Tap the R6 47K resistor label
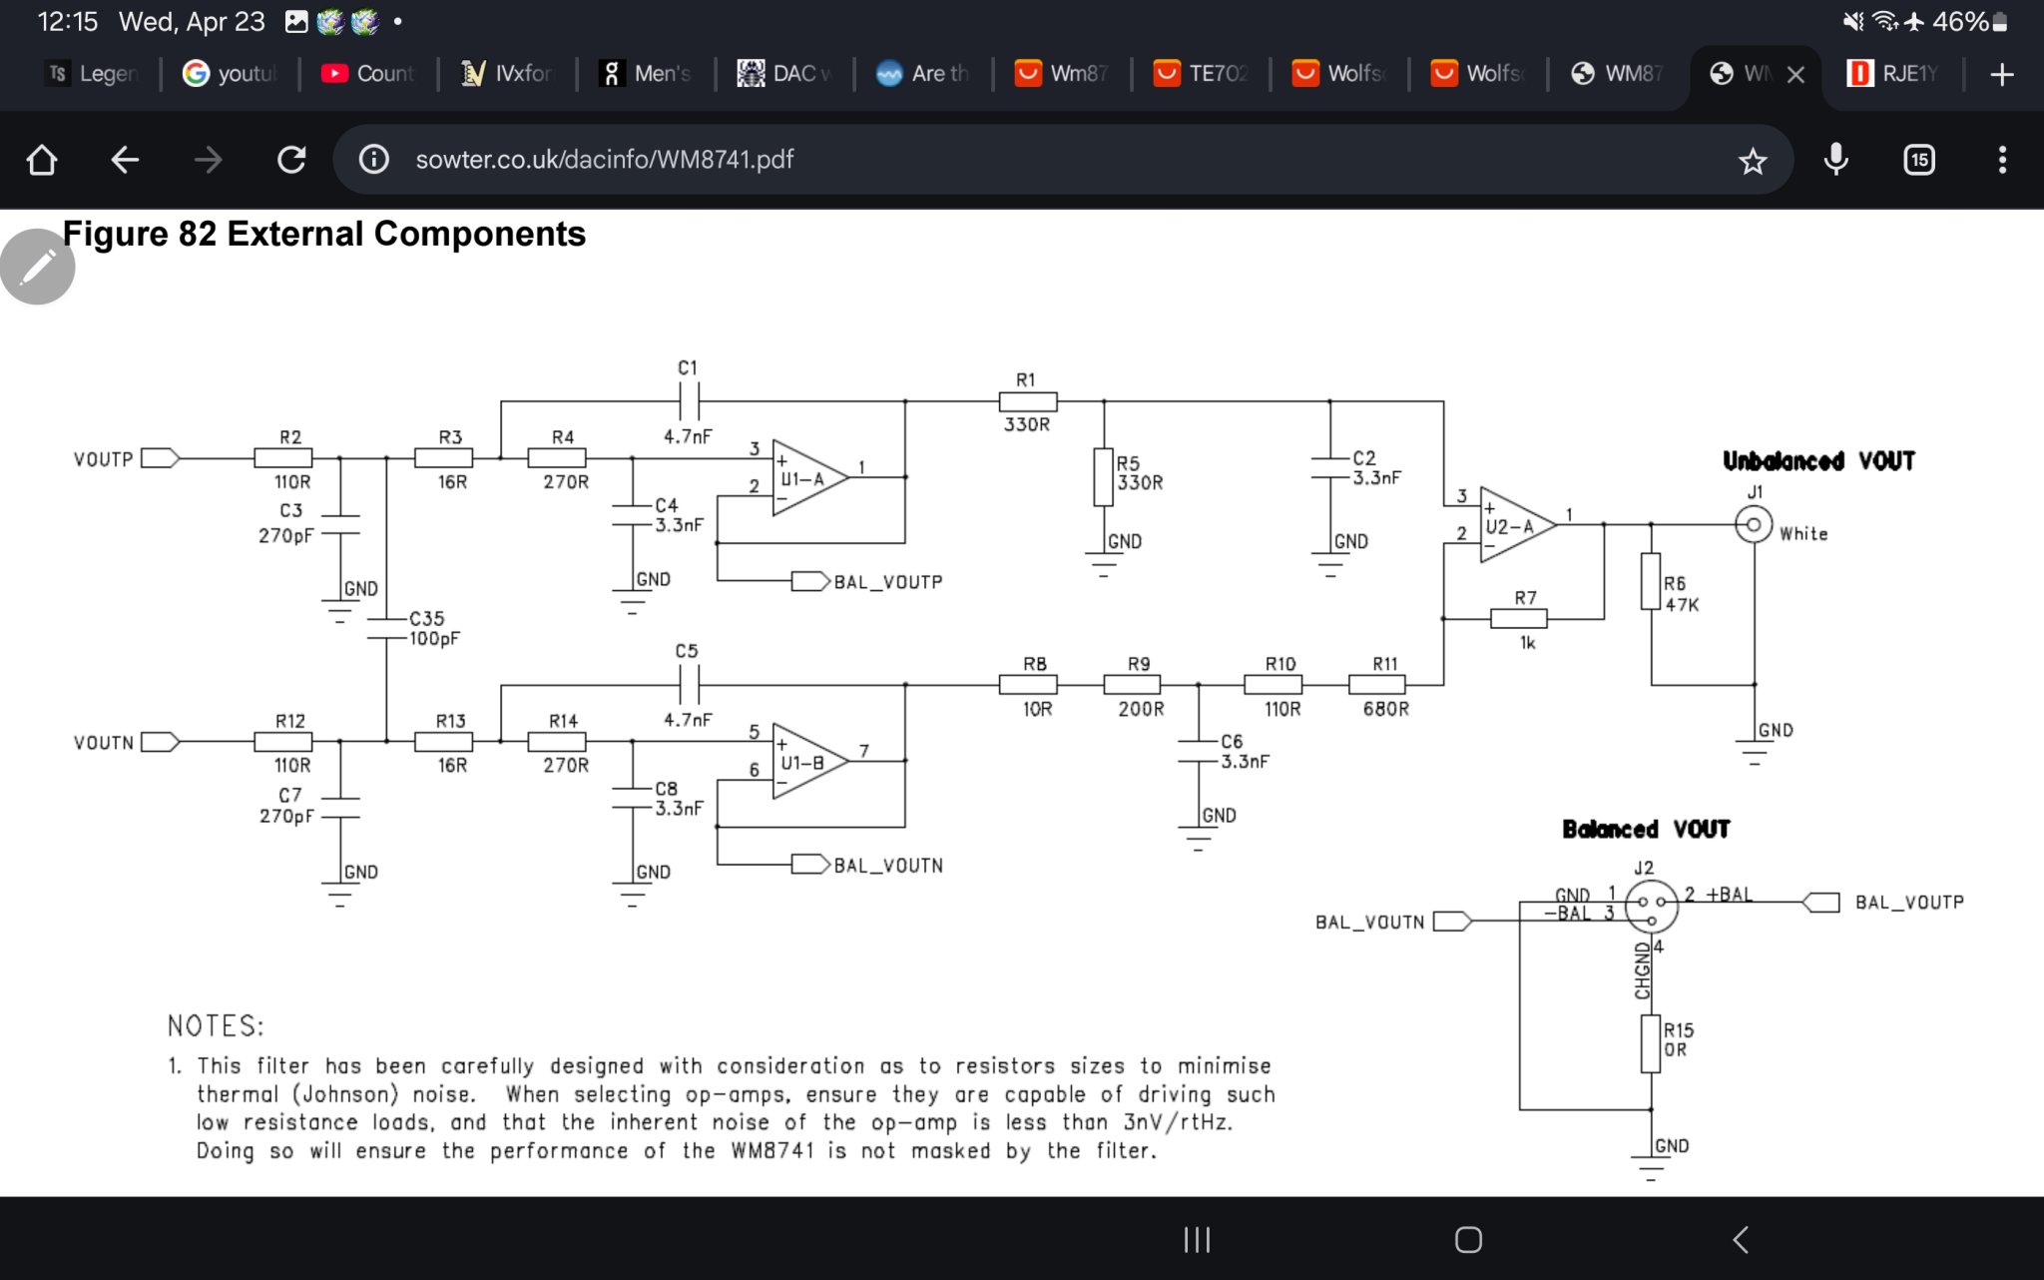Screen dimensions: 2044x1280 tap(1681, 594)
